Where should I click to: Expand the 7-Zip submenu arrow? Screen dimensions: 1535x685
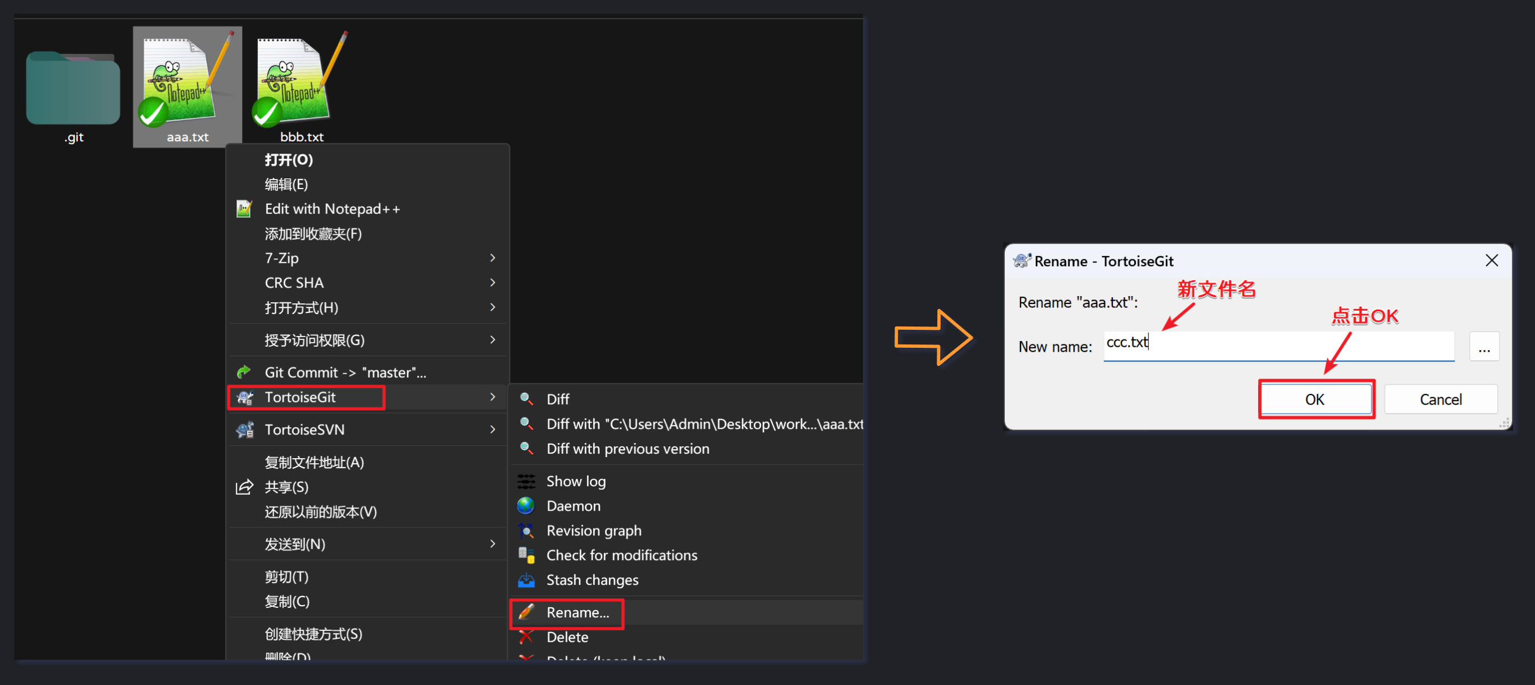click(x=492, y=258)
